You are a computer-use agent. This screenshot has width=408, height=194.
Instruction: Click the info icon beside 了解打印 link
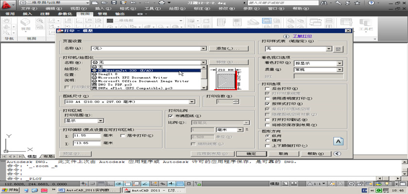point(286,36)
